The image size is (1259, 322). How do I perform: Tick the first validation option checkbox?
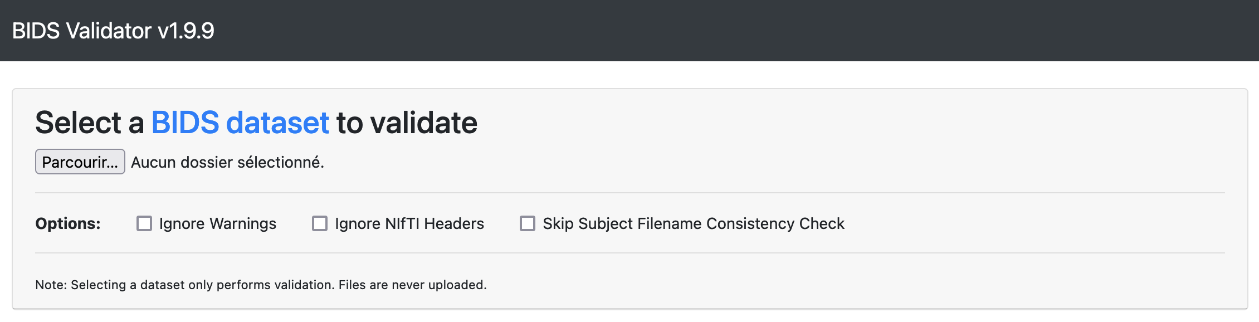click(144, 223)
